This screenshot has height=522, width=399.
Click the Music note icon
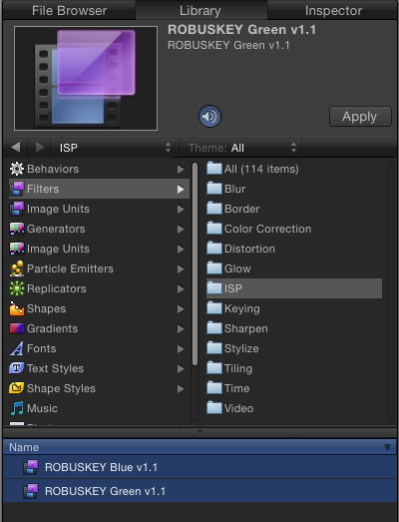tap(17, 408)
